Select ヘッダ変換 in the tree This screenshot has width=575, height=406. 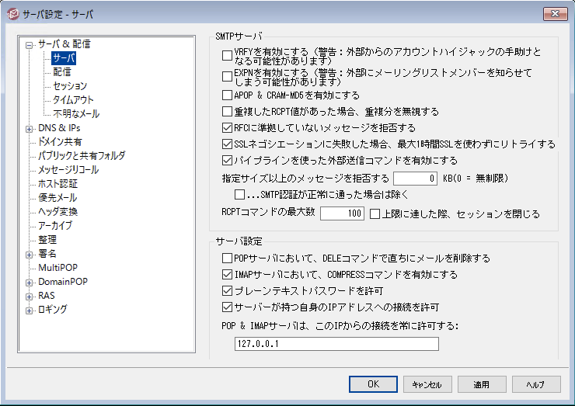point(57,212)
